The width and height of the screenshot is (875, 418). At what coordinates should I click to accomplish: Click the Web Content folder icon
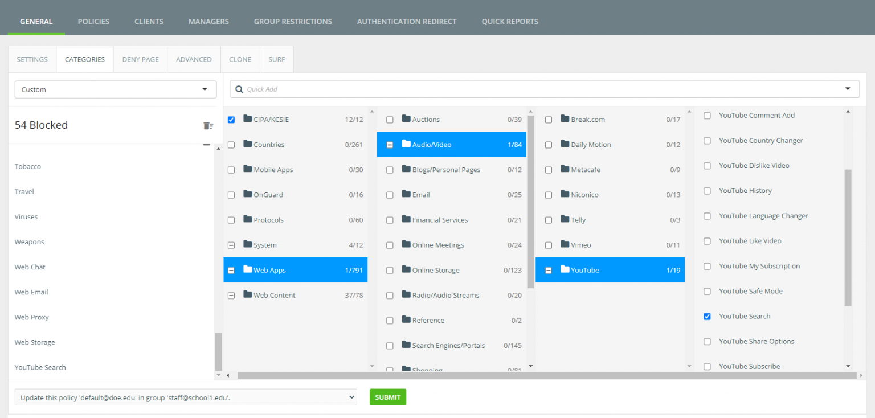tap(248, 294)
